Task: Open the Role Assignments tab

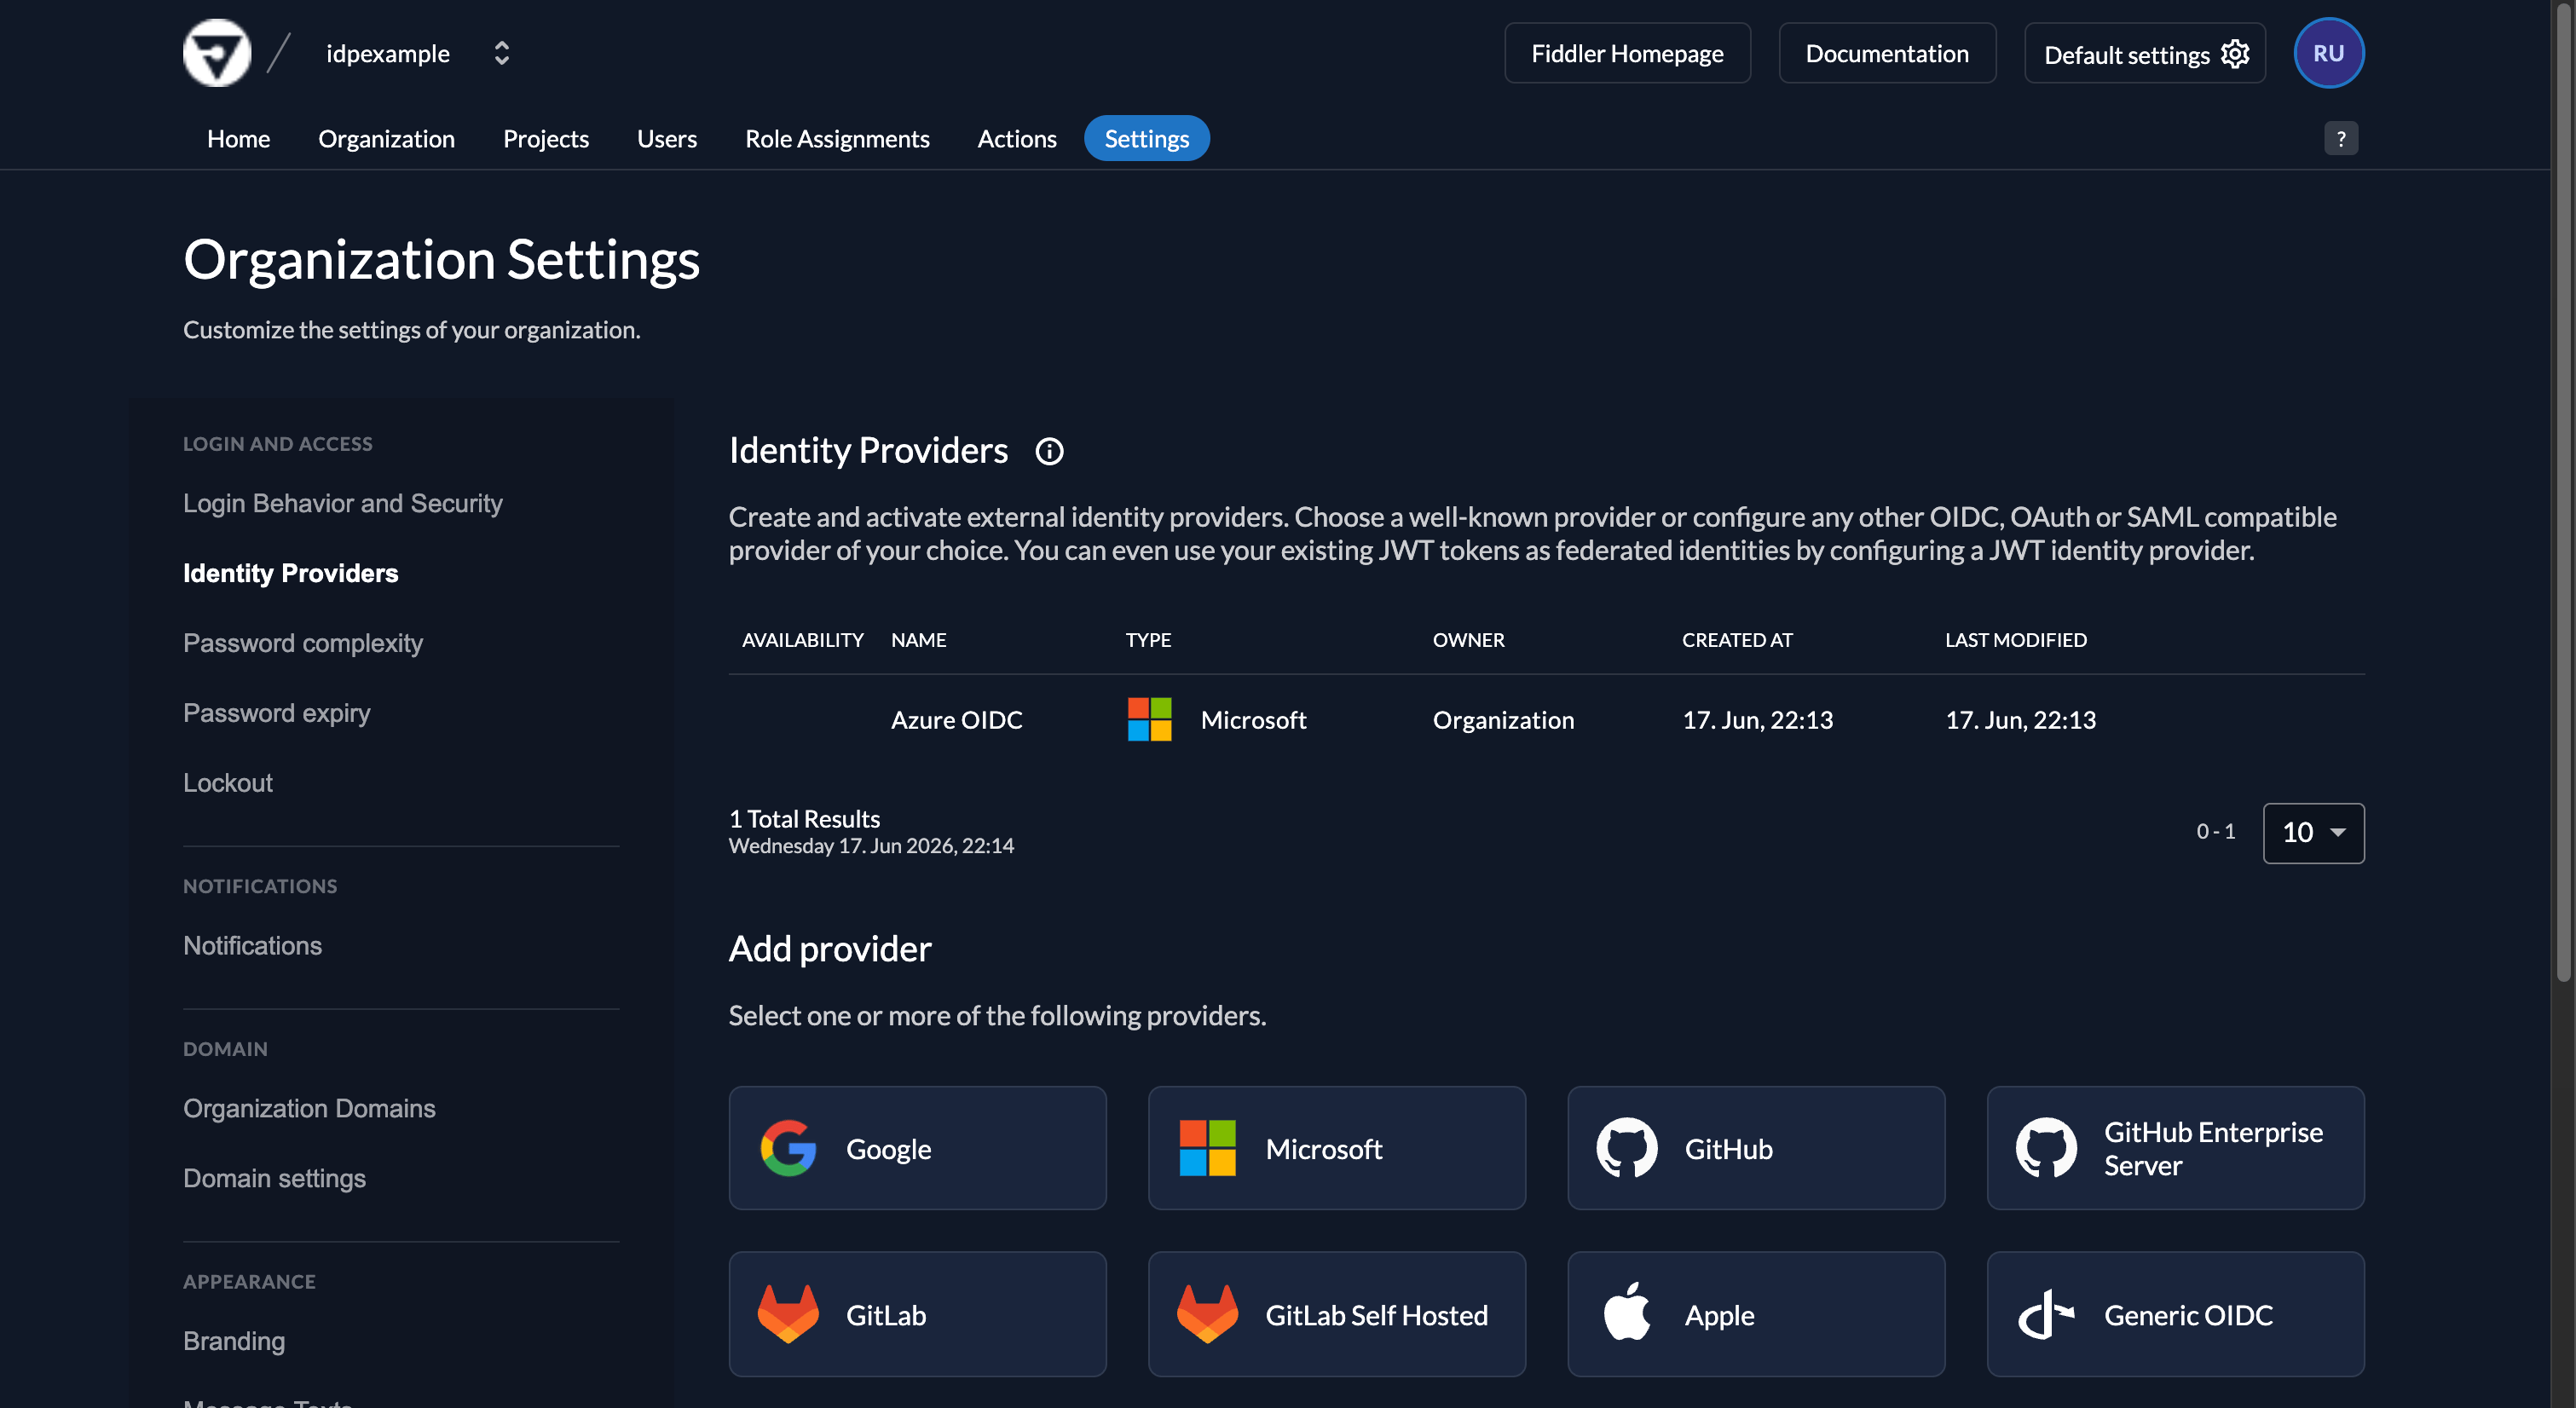Action: [x=837, y=138]
